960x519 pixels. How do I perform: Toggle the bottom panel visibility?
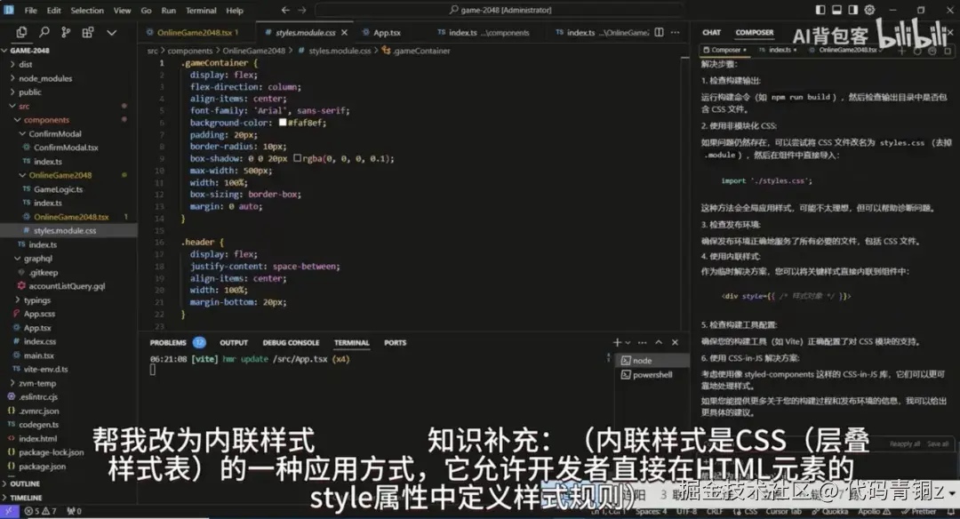tap(836, 10)
